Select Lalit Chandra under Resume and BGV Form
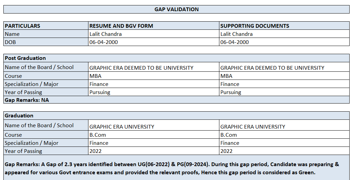 point(106,34)
